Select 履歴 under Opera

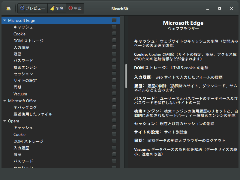(x=61, y=154)
